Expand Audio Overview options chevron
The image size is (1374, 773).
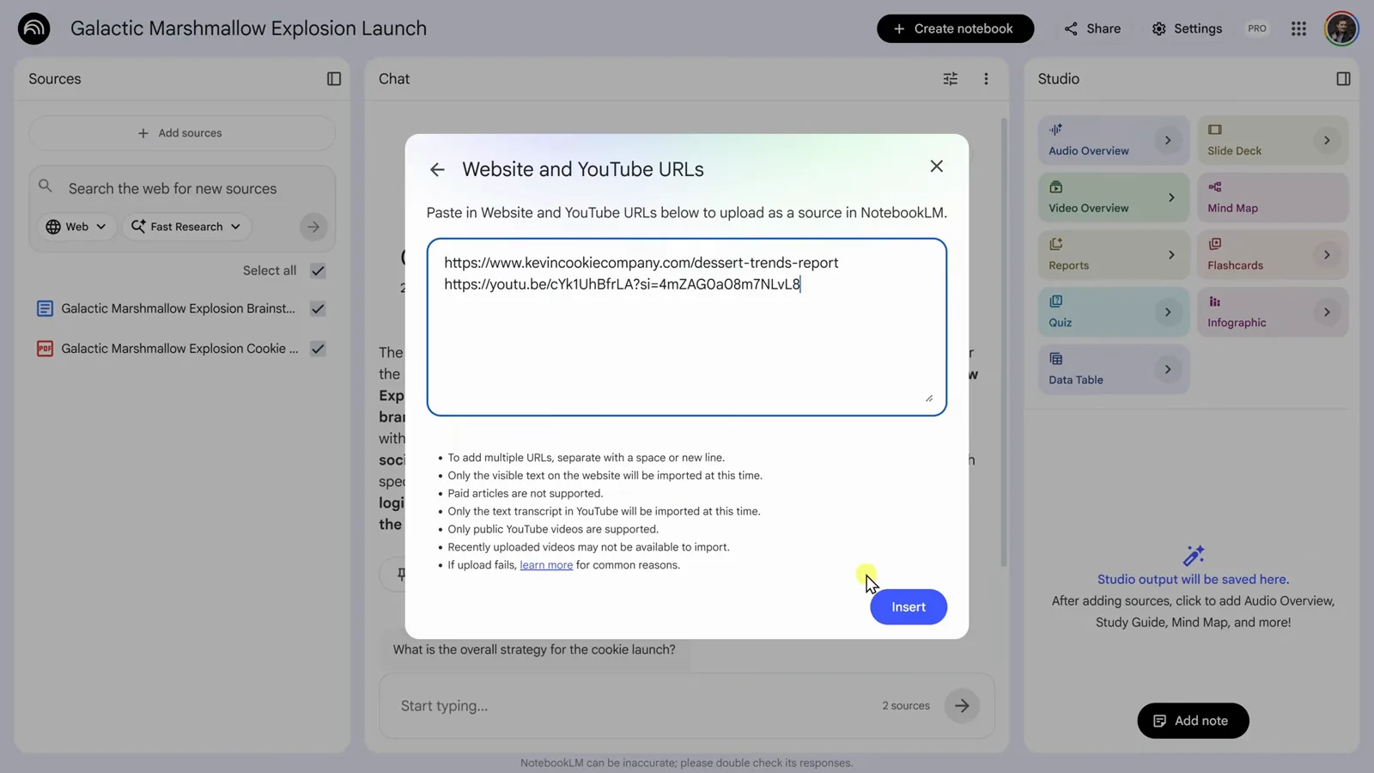point(1168,140)
